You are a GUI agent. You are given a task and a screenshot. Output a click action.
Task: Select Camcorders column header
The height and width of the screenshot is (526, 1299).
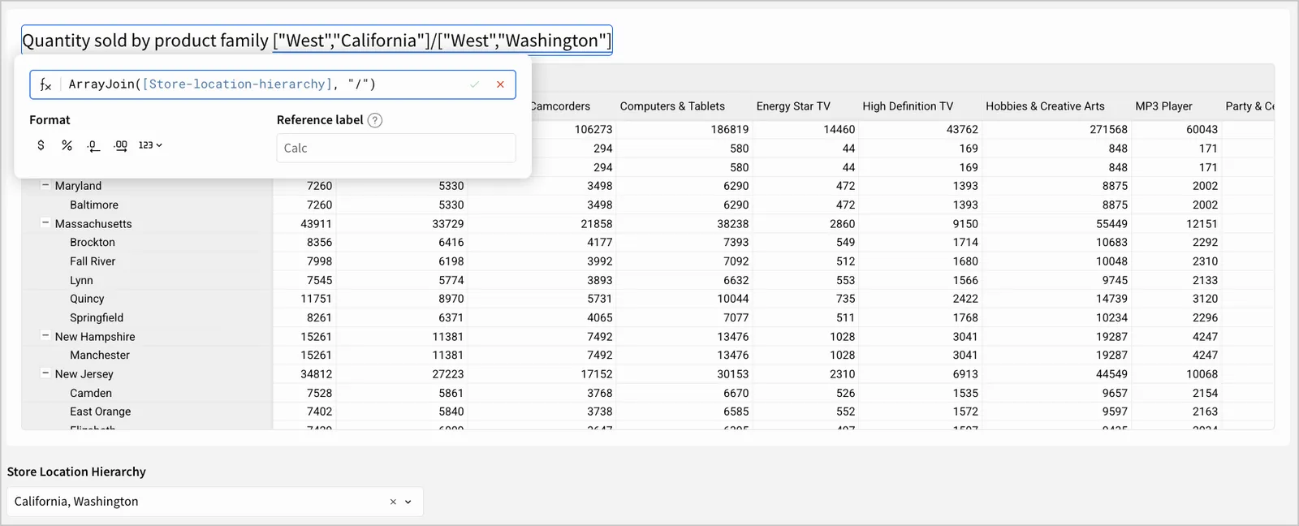560,106
